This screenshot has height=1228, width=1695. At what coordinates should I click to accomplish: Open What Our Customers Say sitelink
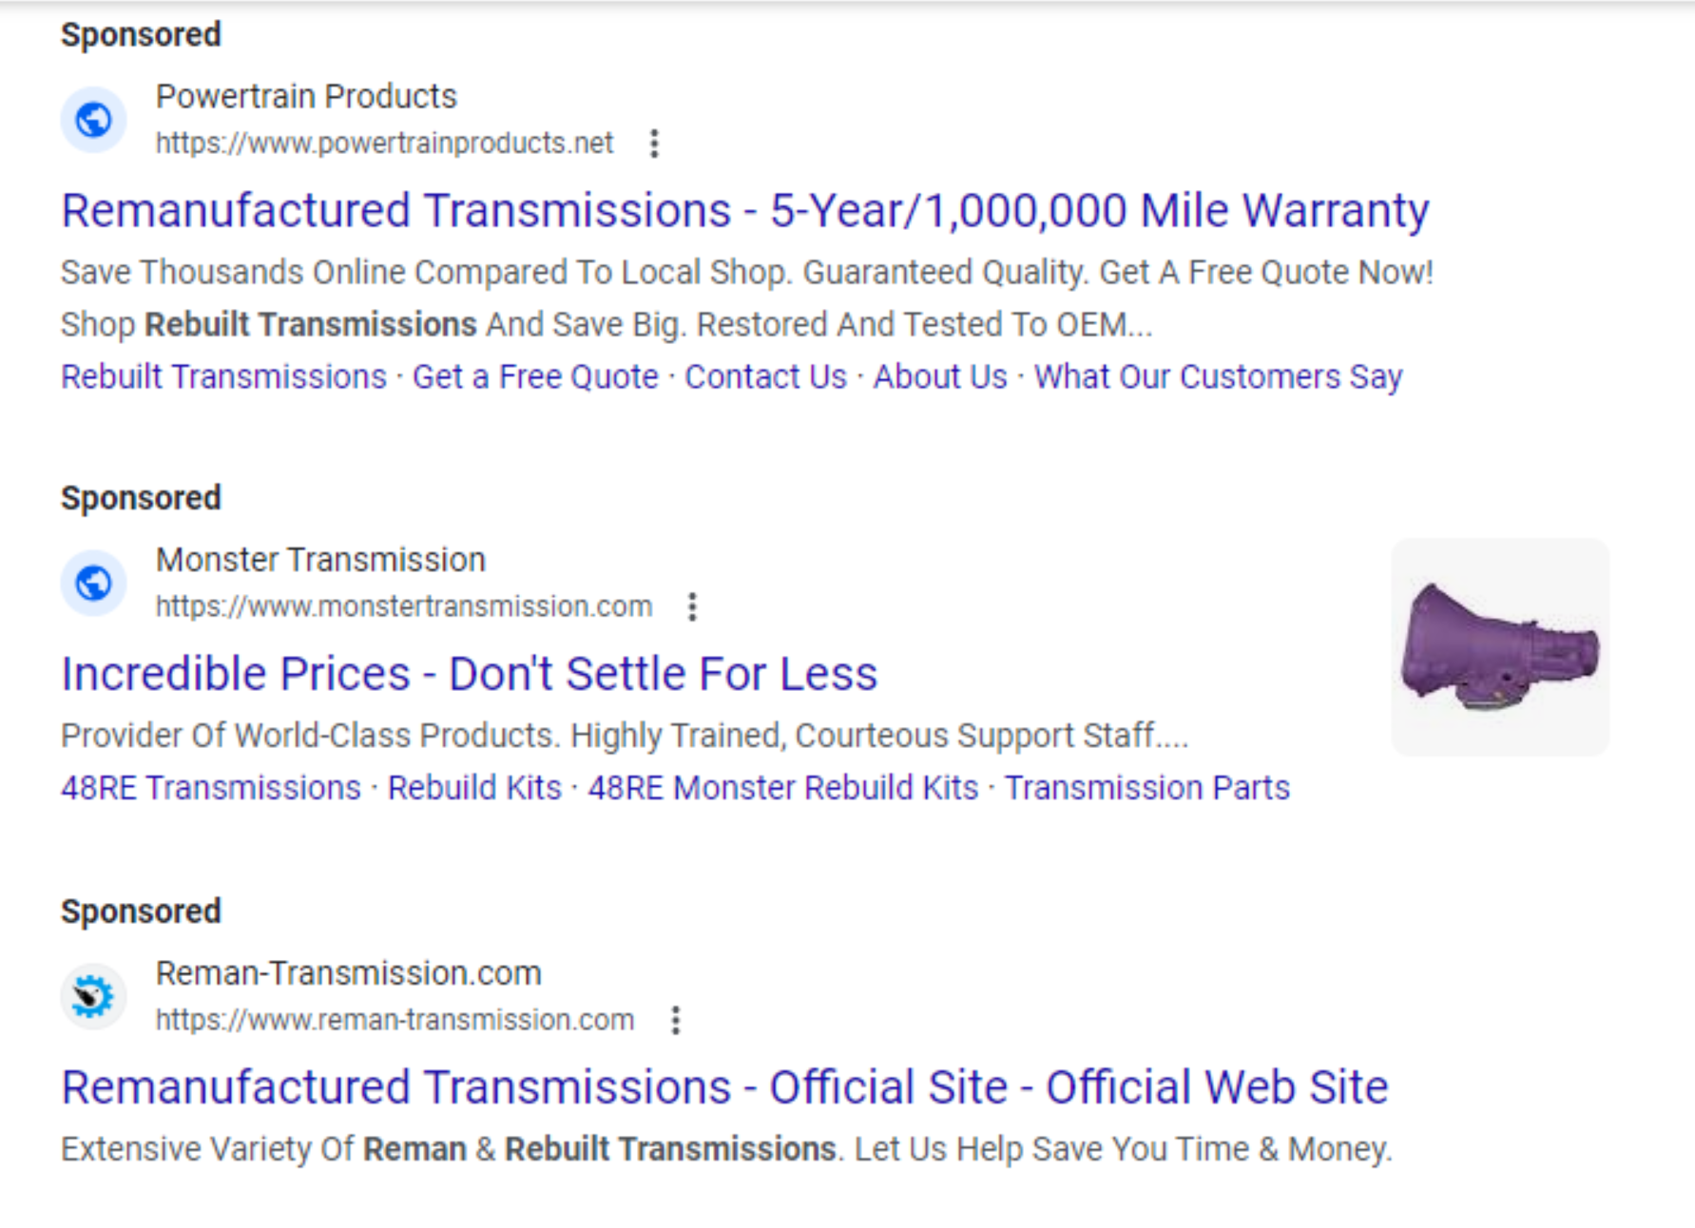pyautogui.click(x=1218, y=377)
